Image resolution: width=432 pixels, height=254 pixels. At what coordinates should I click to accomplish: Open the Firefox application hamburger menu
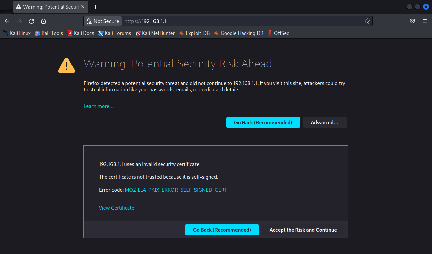point(424,21)
